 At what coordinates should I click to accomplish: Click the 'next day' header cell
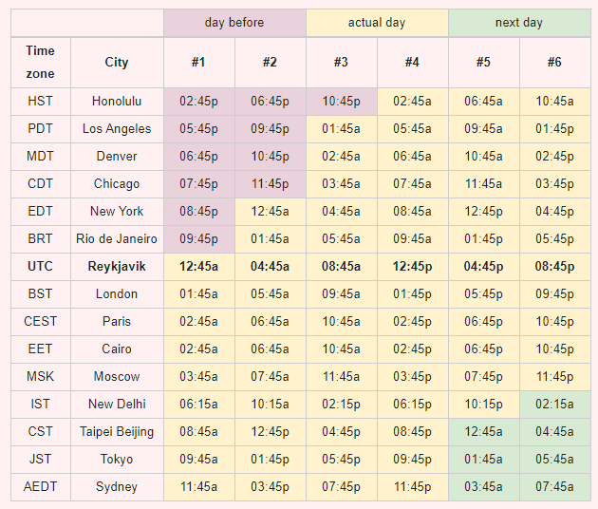[519, 23]
